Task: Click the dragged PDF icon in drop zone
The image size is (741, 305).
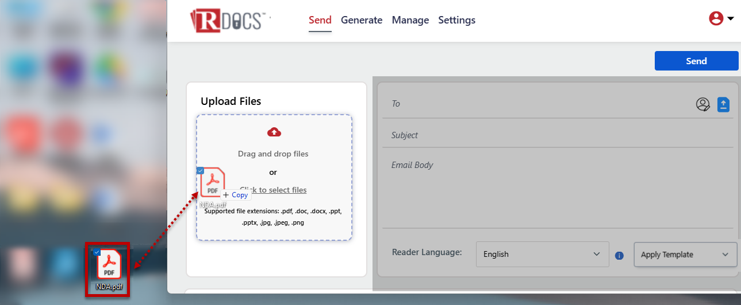Action: pyautogui.click(x=212, y=183)
